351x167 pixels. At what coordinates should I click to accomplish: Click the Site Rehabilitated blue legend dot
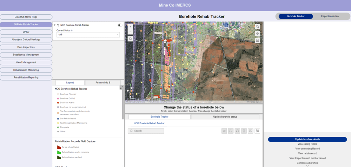point(58,119)
